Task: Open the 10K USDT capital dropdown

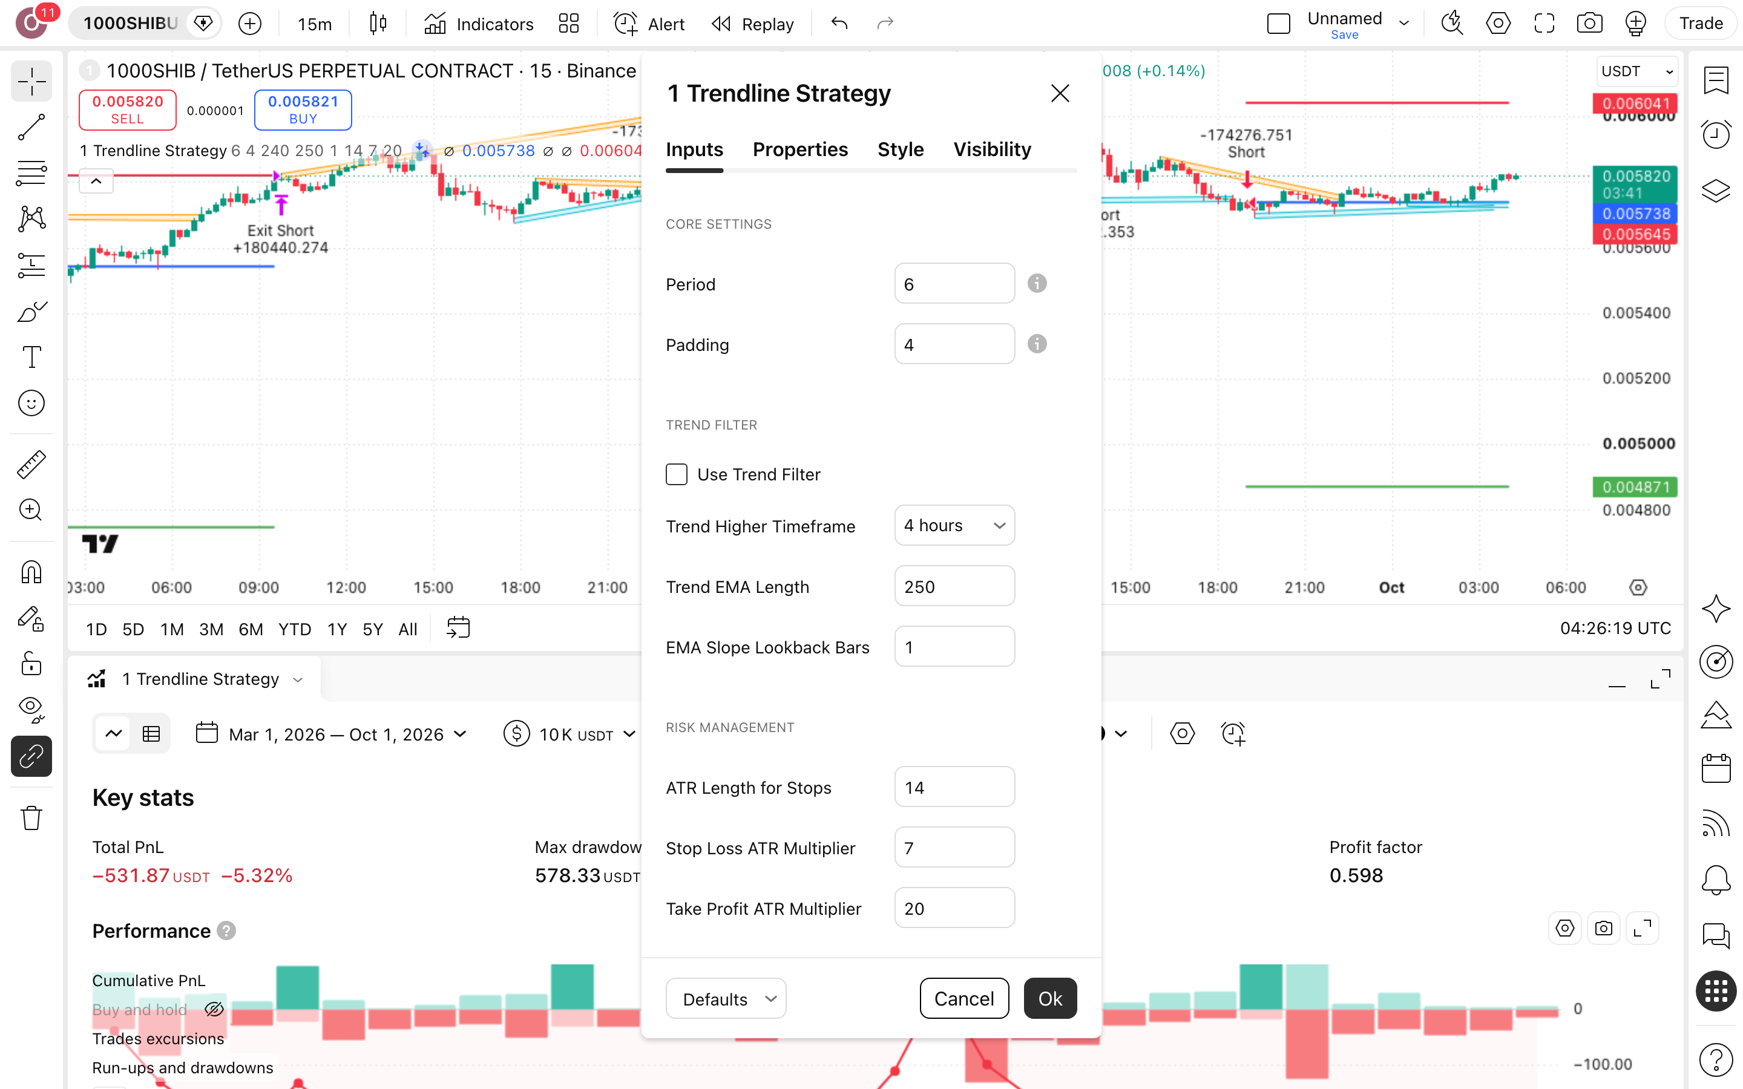Action: tap(571, 734)
